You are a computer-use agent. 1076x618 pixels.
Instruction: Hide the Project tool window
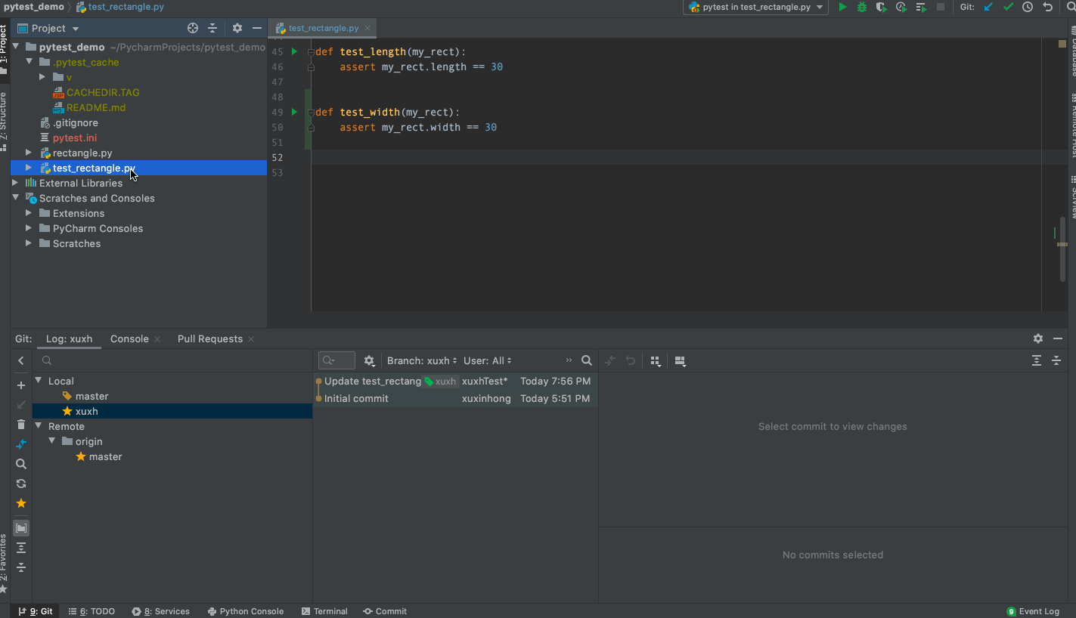tap(257, 28)
